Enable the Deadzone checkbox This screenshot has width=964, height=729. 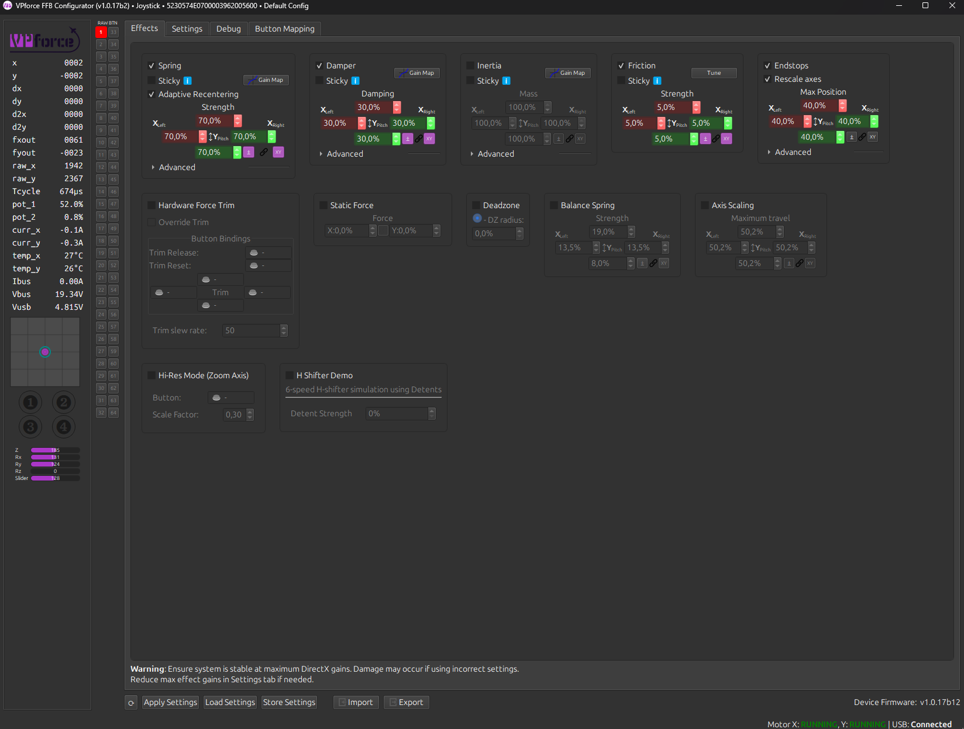(x=476, y=205)
